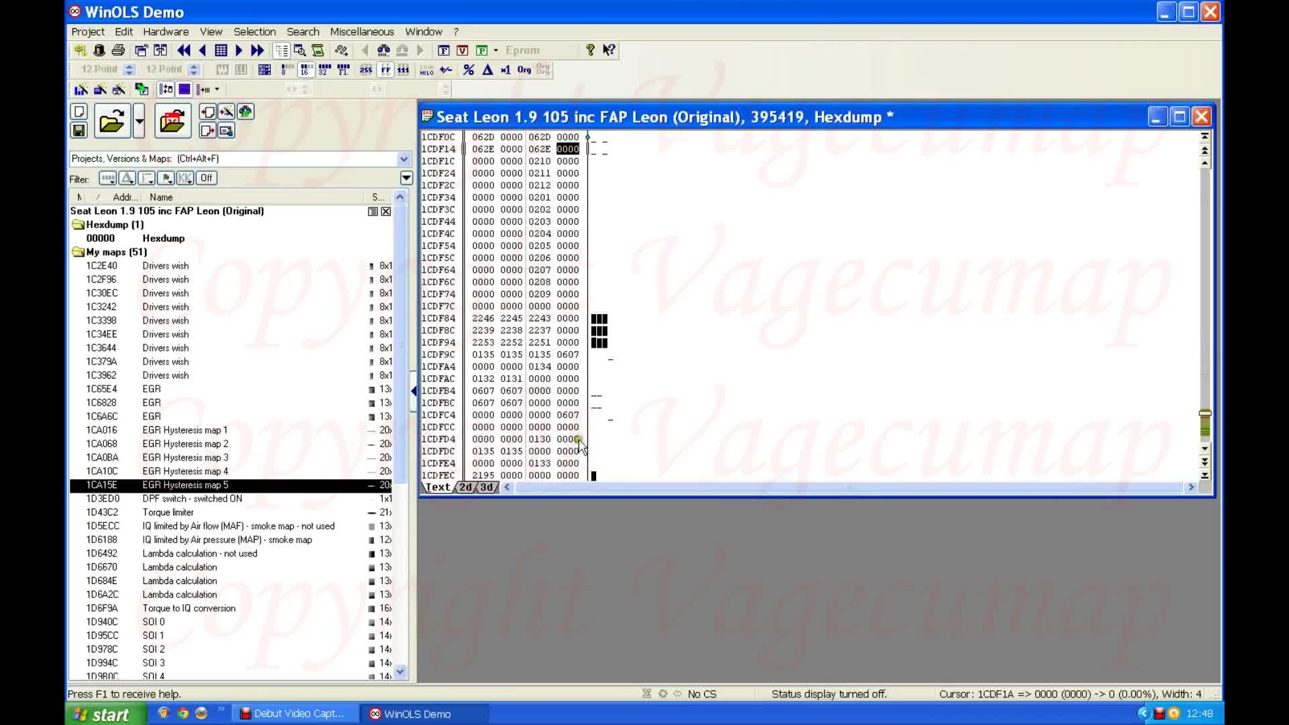
Task: Click the print icon in the toolbar
Action: [x=118, y=50]
